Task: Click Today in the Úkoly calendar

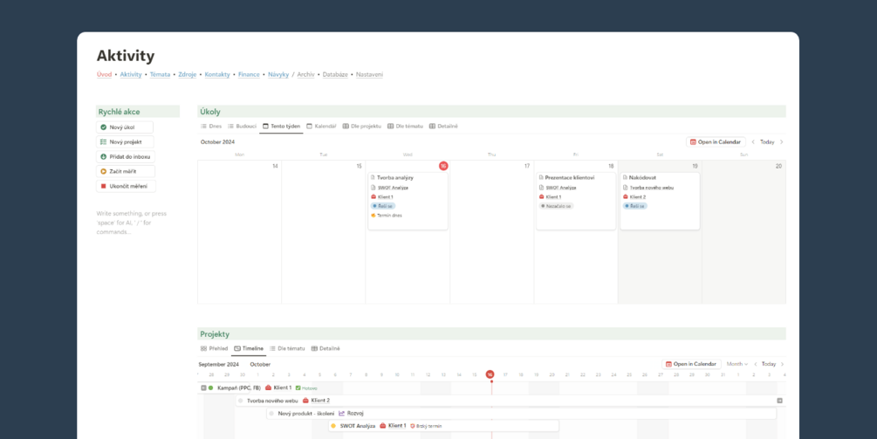Action: (767, 142)
